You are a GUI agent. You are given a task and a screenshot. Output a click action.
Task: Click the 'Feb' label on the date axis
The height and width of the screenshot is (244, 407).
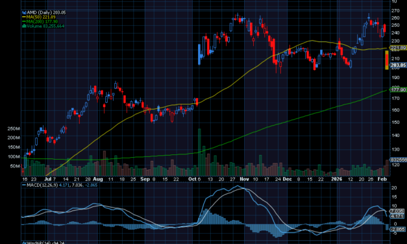pos(382,179)
